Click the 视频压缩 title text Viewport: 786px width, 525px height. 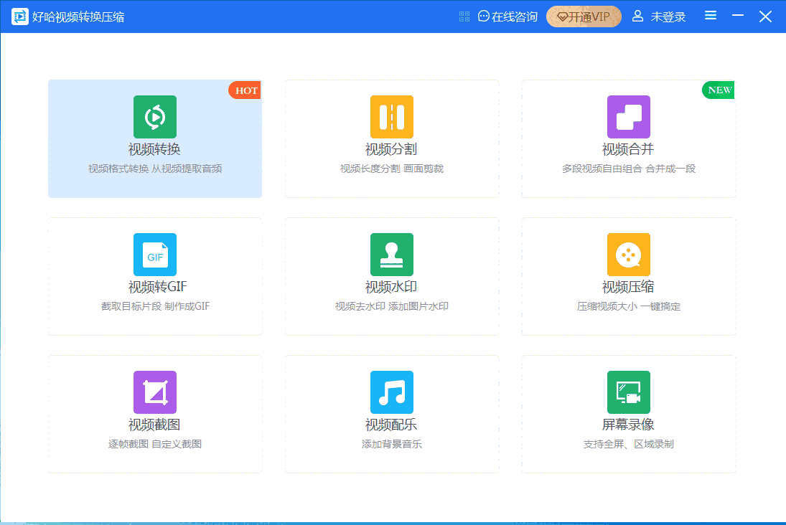(628, 288)
